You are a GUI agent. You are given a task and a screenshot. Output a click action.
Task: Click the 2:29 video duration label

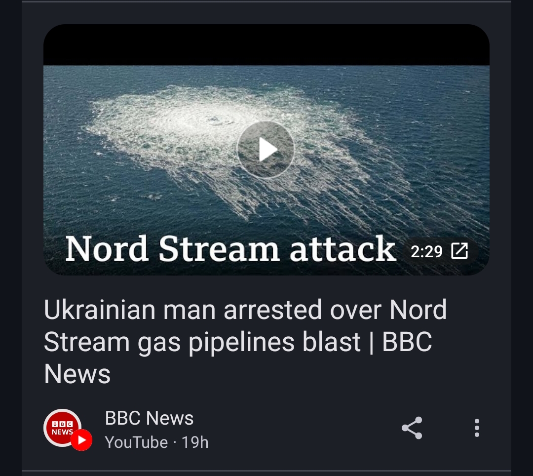(426, 252)
